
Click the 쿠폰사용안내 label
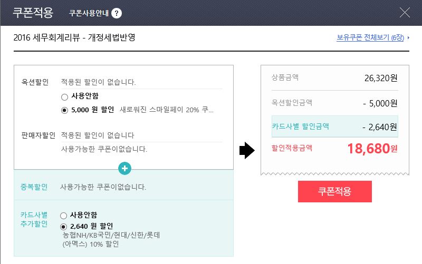tap(89, 13)
